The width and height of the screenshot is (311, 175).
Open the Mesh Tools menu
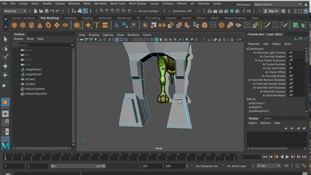(x=118, y=3)
